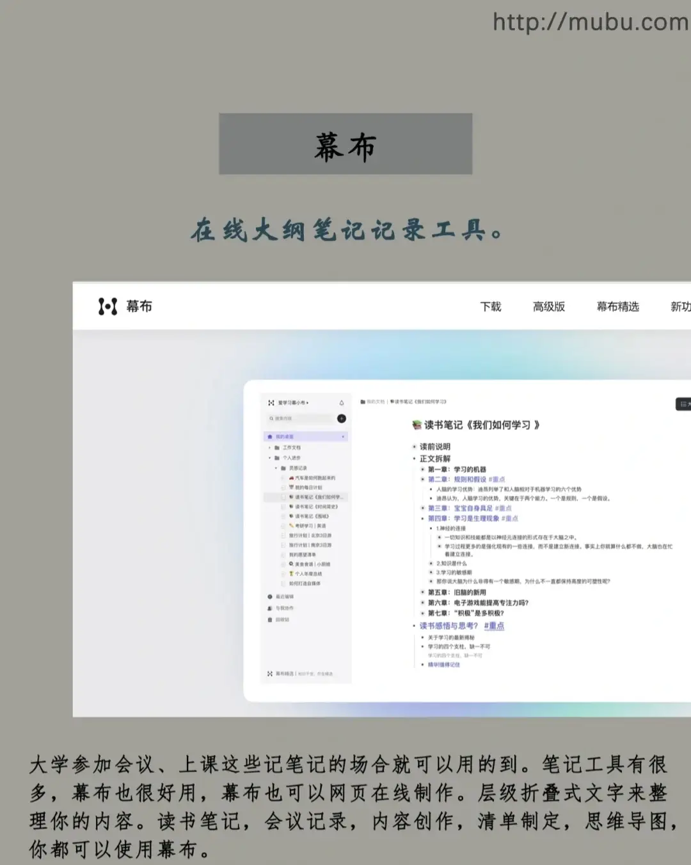
Task: Open the 我的桌面 dropdown arrow
Action: [x=344, y=437]
